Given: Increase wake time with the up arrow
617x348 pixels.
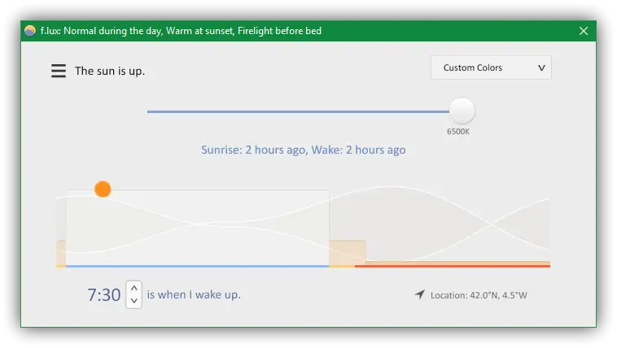Looking at the screenshot, I should [x=134, y=288].
